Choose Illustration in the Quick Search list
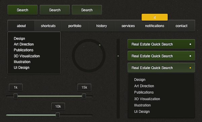 [x=142, y=105]
